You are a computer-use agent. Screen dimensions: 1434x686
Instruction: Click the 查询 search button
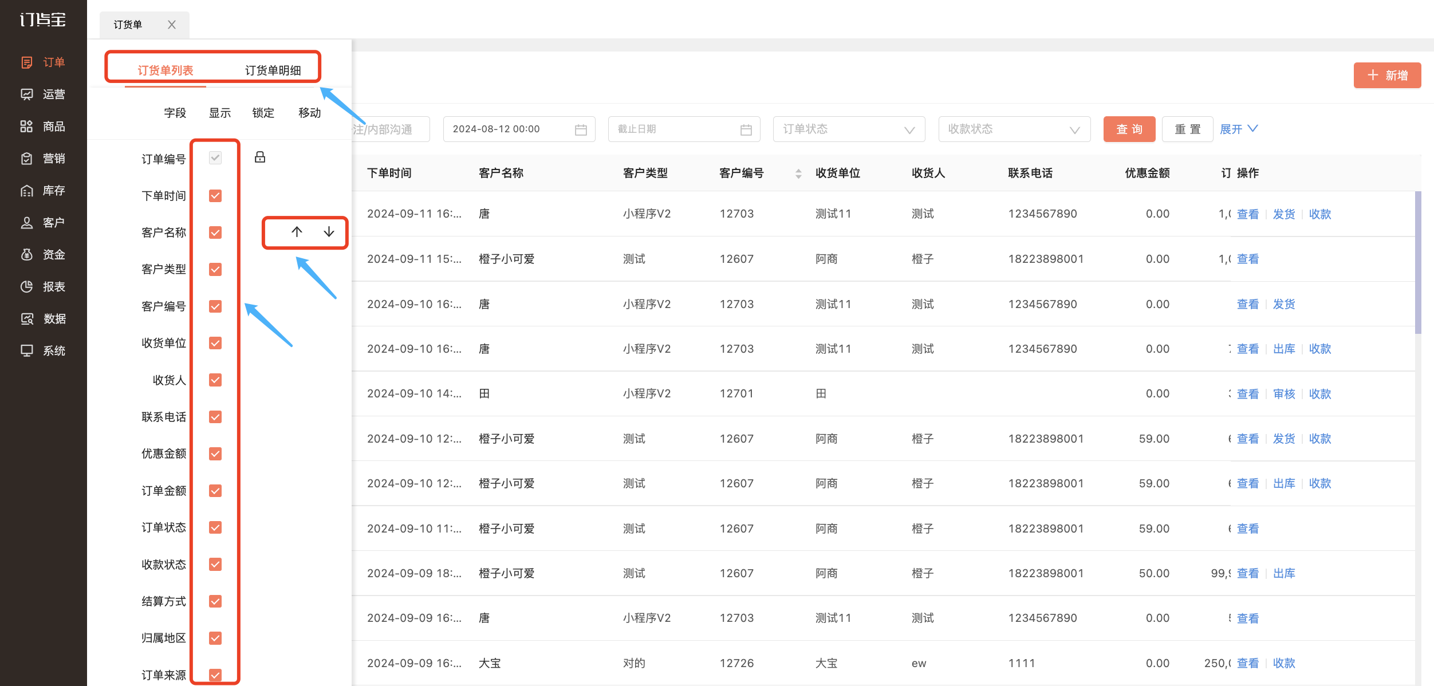pyautogui.click(x=1129, y=129)
